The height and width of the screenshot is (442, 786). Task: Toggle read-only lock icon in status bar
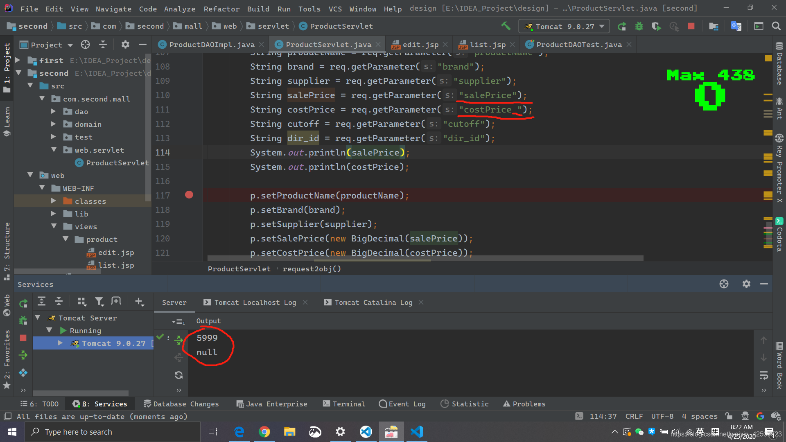(729, 416)
